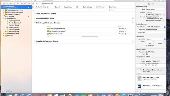Screen dimensions: 170x96
Task: Select the Build Phases tab
Action: (100, 7)
